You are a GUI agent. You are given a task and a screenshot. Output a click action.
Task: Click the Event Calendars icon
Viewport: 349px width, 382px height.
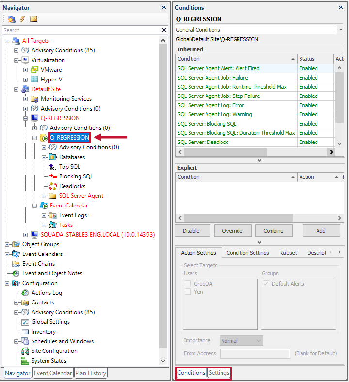point(16,254)
